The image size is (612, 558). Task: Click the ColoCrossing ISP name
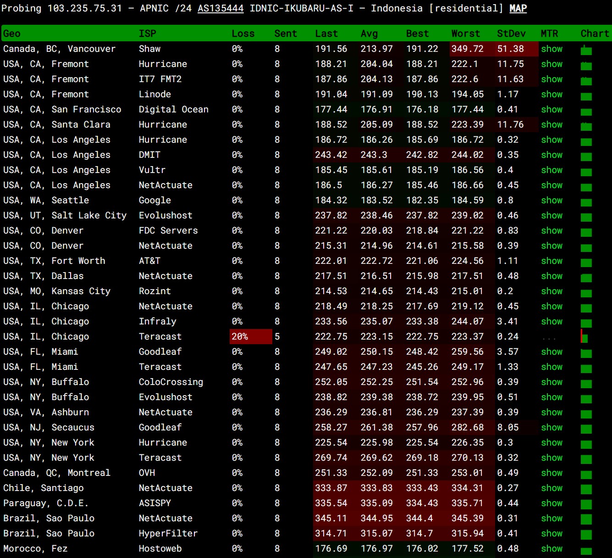pos(171,382)
